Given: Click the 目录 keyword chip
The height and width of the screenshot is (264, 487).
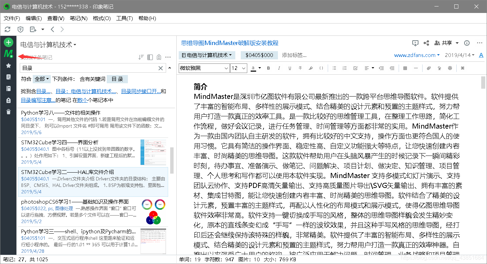Looking at the screenshot, I should (117, 79).
